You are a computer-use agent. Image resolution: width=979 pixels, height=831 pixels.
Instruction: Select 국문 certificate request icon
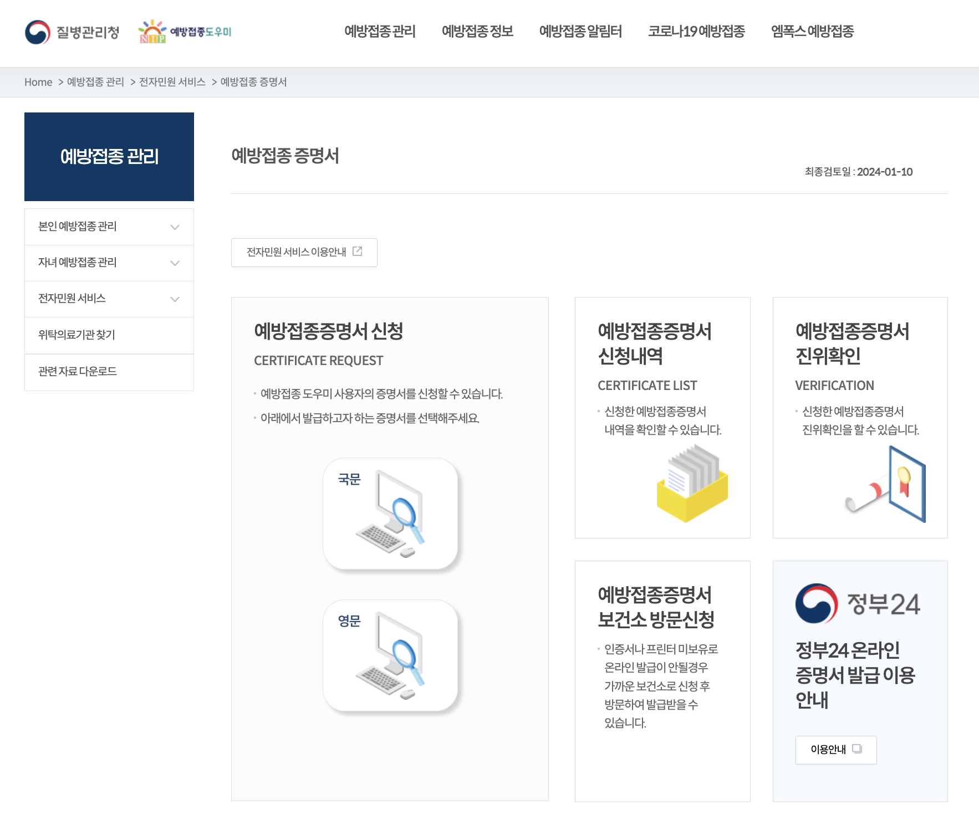tap(390, 514)
